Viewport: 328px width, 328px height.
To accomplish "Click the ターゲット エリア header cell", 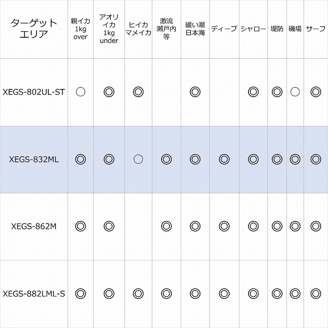I will point(34,28).
